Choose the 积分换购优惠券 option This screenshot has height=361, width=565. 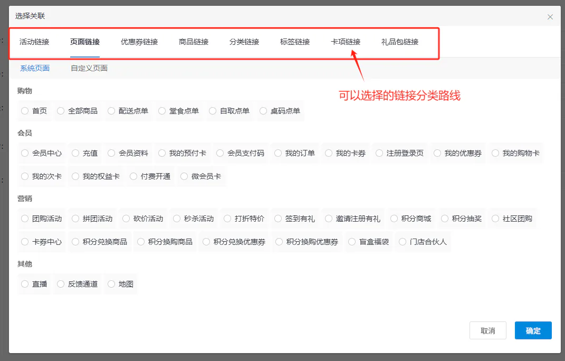[x=279, y=242]
